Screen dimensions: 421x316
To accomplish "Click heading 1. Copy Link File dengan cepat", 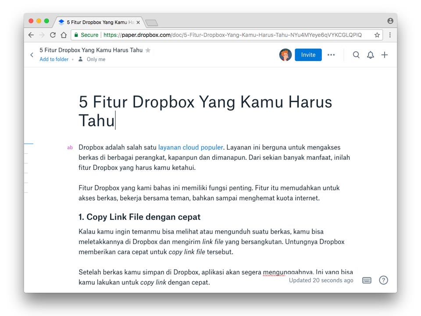I will (x=139, y=217).
